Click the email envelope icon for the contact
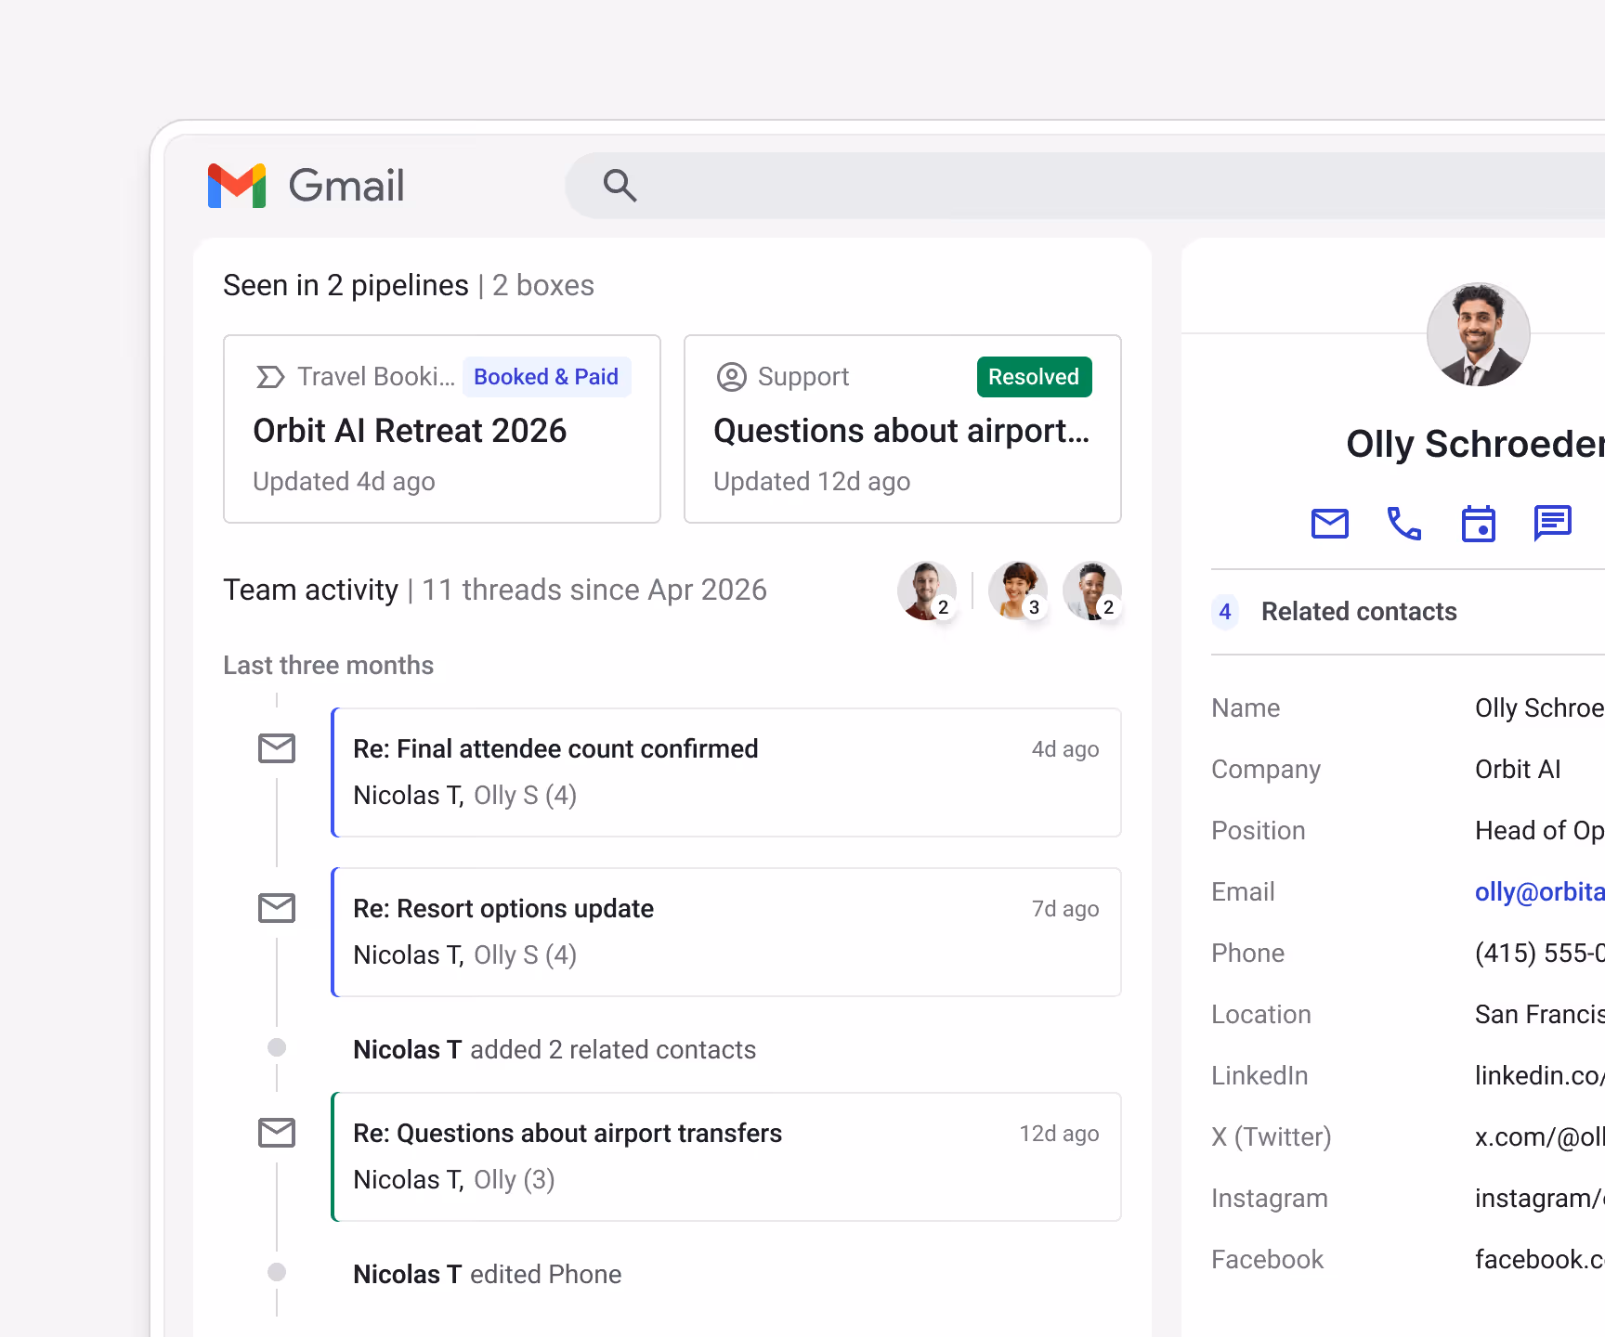1605x1337 pixels. click(1330, 524)
